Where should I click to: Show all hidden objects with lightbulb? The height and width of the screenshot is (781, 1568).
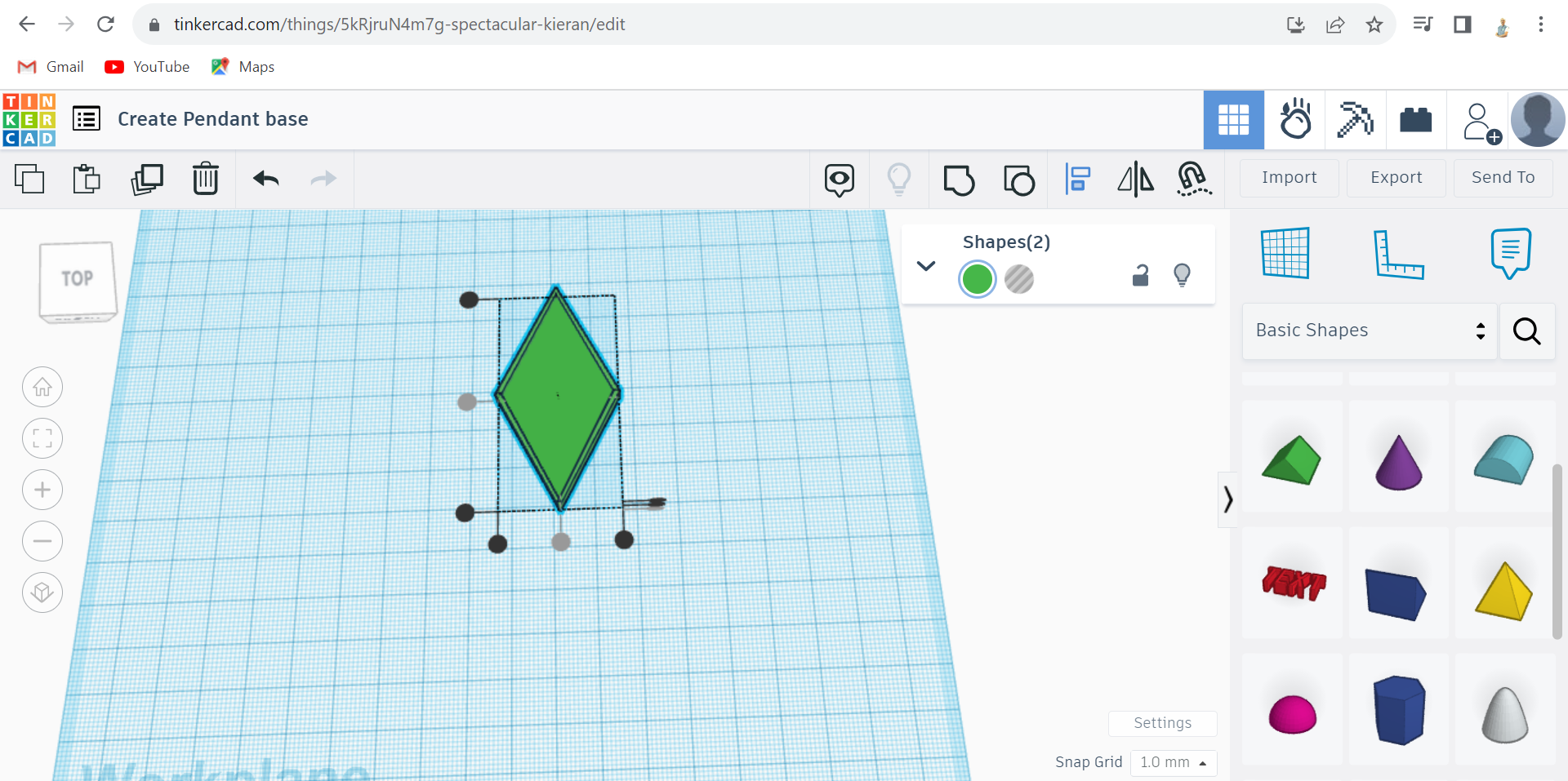pyautogui.click(x=899, y=180)
